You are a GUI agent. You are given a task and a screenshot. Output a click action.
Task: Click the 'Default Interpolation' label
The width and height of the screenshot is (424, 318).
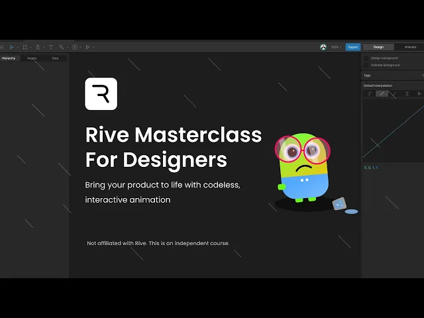point(378,85)
